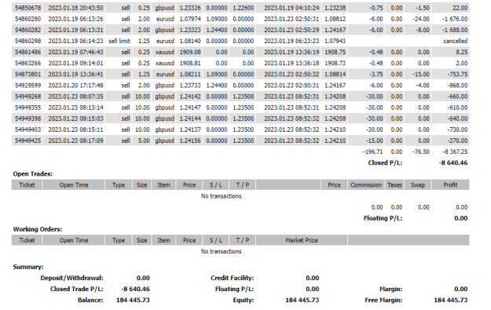Click close time 2023.01.19 04:10:24
The image size is (491, 310).
(291, 8)
